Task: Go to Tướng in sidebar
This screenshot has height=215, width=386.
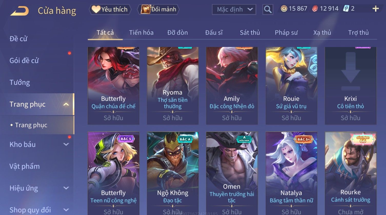Action: [x=20, y=83]
